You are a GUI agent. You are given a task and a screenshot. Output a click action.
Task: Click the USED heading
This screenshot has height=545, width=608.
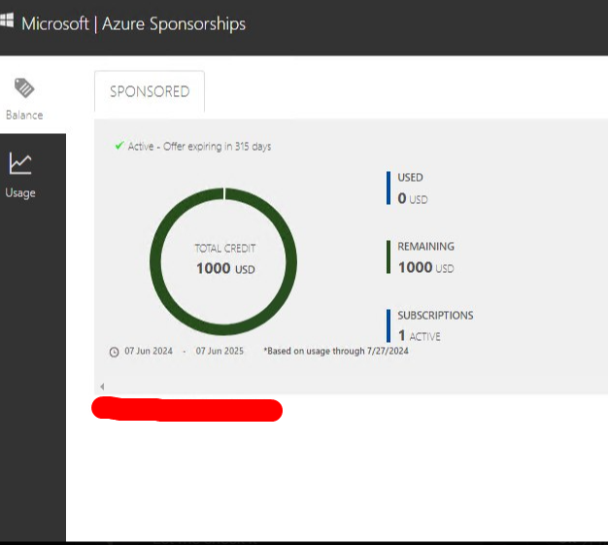click(x=410, y=177)
